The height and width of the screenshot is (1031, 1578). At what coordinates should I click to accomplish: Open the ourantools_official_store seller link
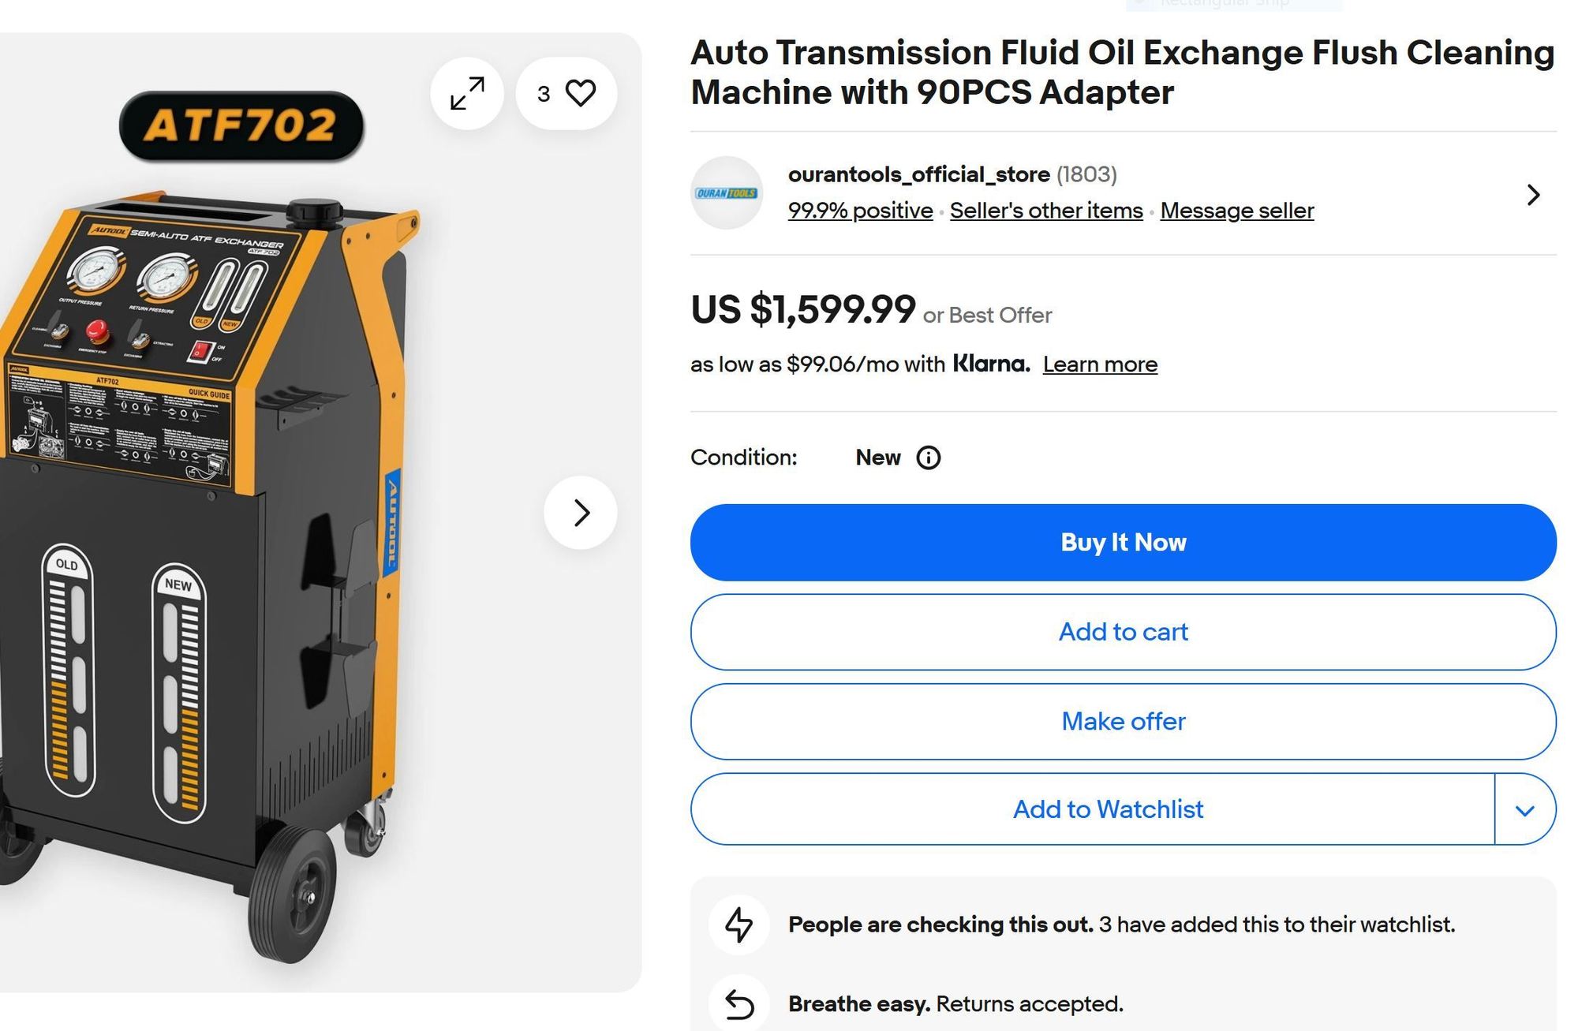click(918, 174)
